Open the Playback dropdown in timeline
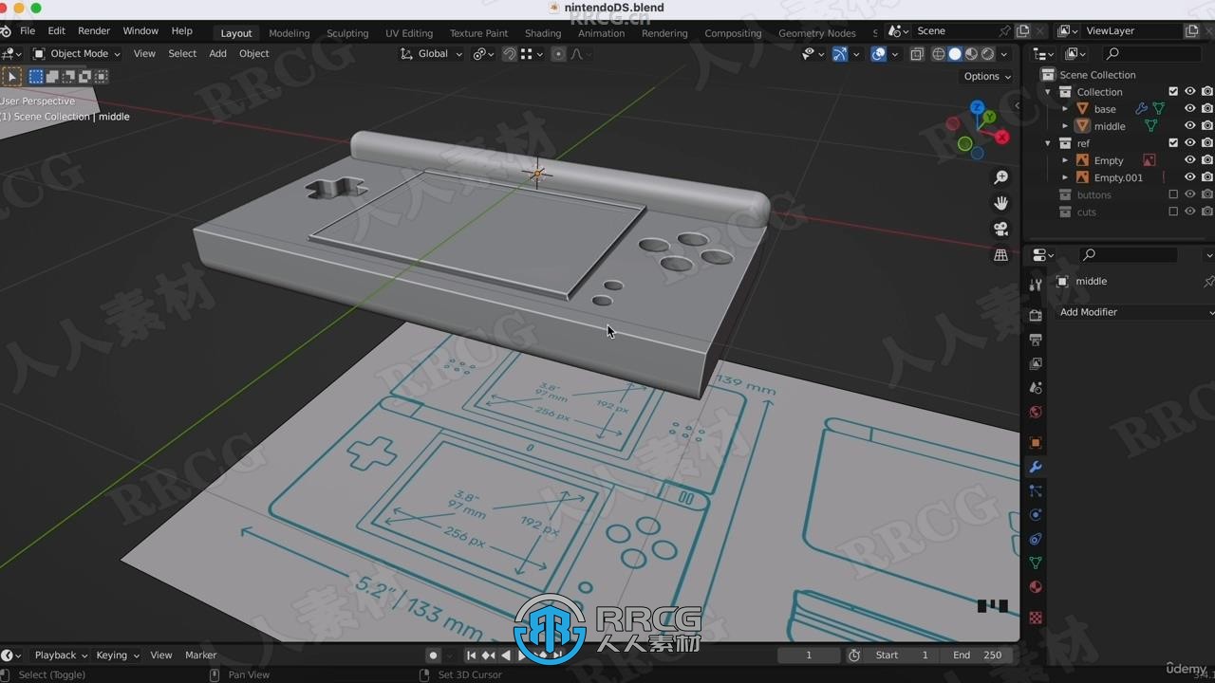 tap(60, 655)
